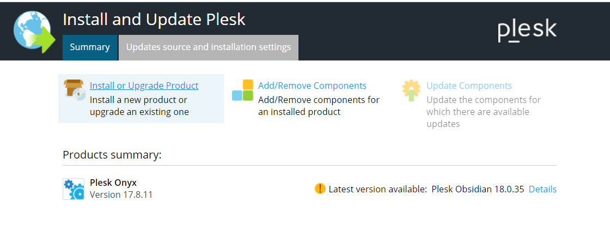Click 'Add/Remove components for an installed product' description
Image resolution: width=610 pixels, height=237 pixels.
[319, 106]
